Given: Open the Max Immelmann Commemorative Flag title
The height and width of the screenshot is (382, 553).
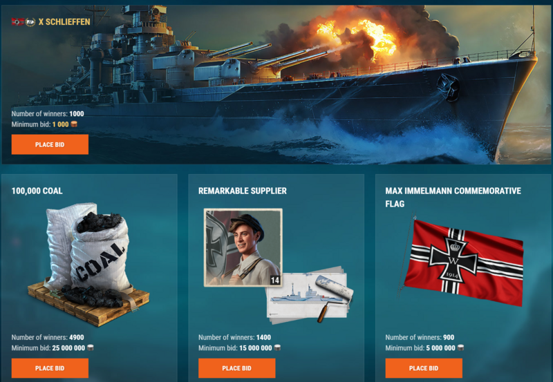Looking at the screenshot, I should coord(453,198).
